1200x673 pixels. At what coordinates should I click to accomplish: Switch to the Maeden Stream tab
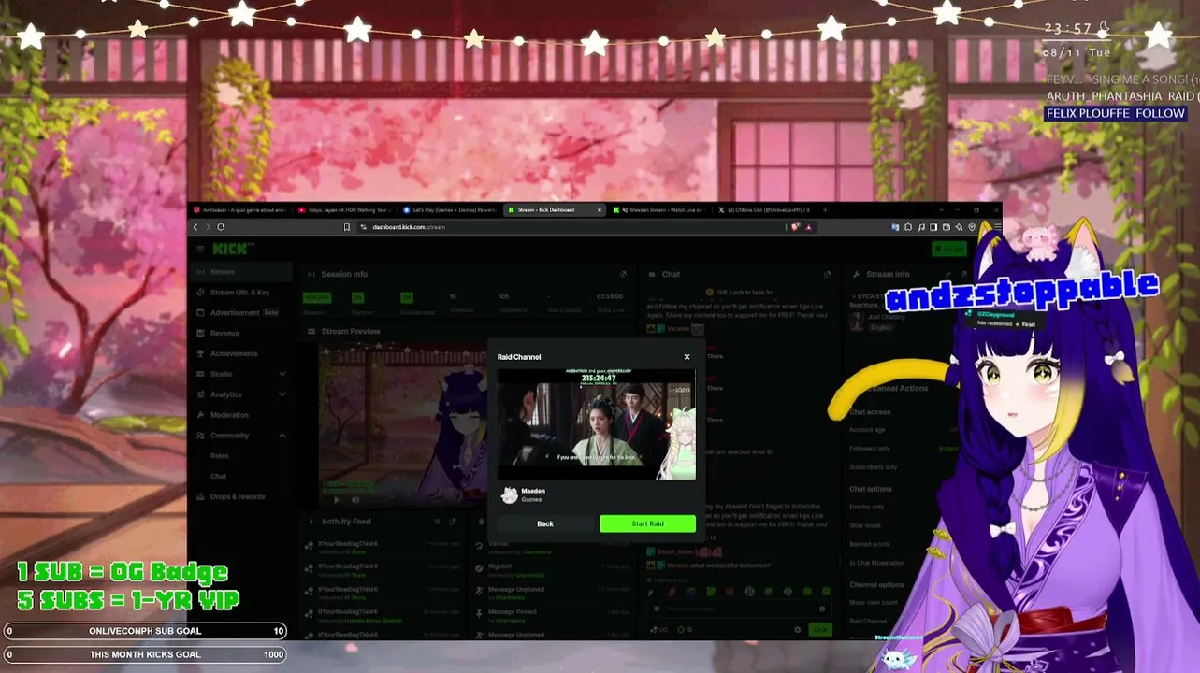[x=659, y=210]
